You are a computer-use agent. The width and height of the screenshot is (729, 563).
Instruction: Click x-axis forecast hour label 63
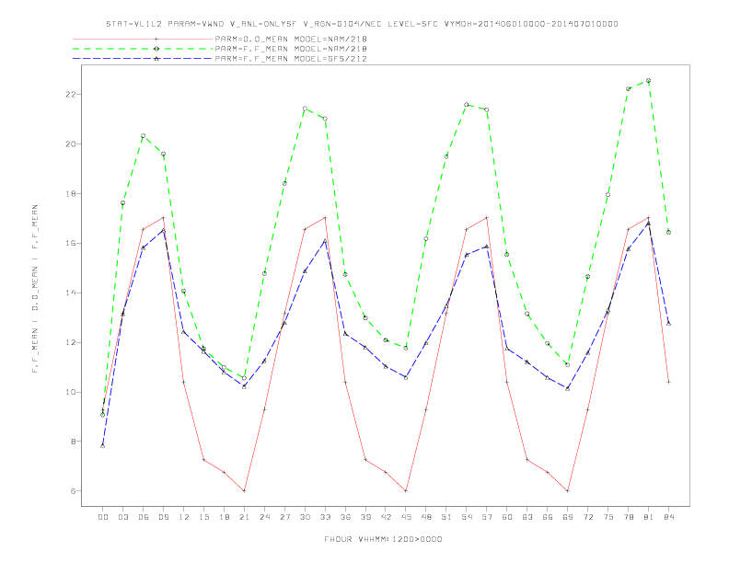coord(527,517)
